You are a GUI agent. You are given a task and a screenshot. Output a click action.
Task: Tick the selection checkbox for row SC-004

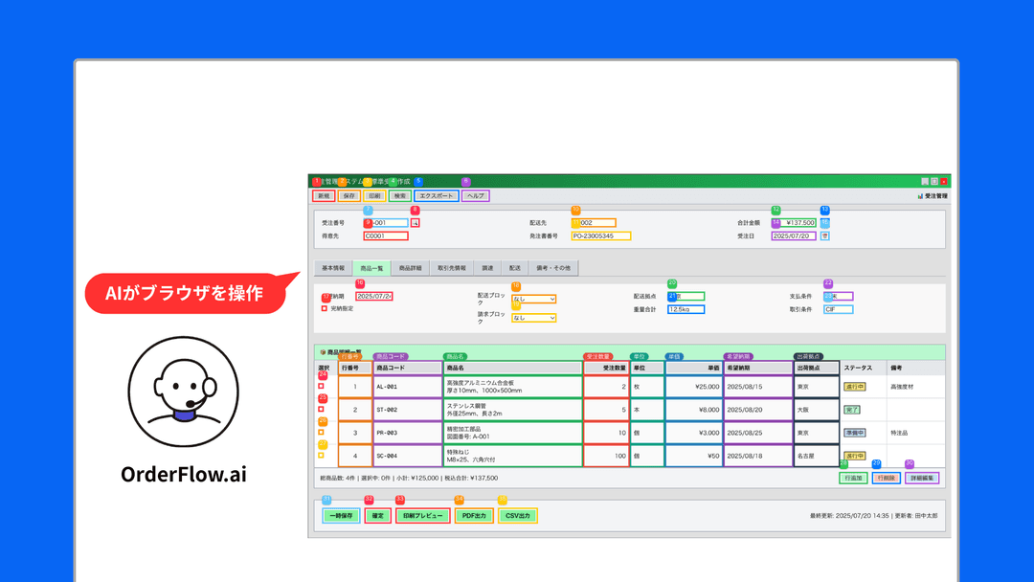pos(321,456)
